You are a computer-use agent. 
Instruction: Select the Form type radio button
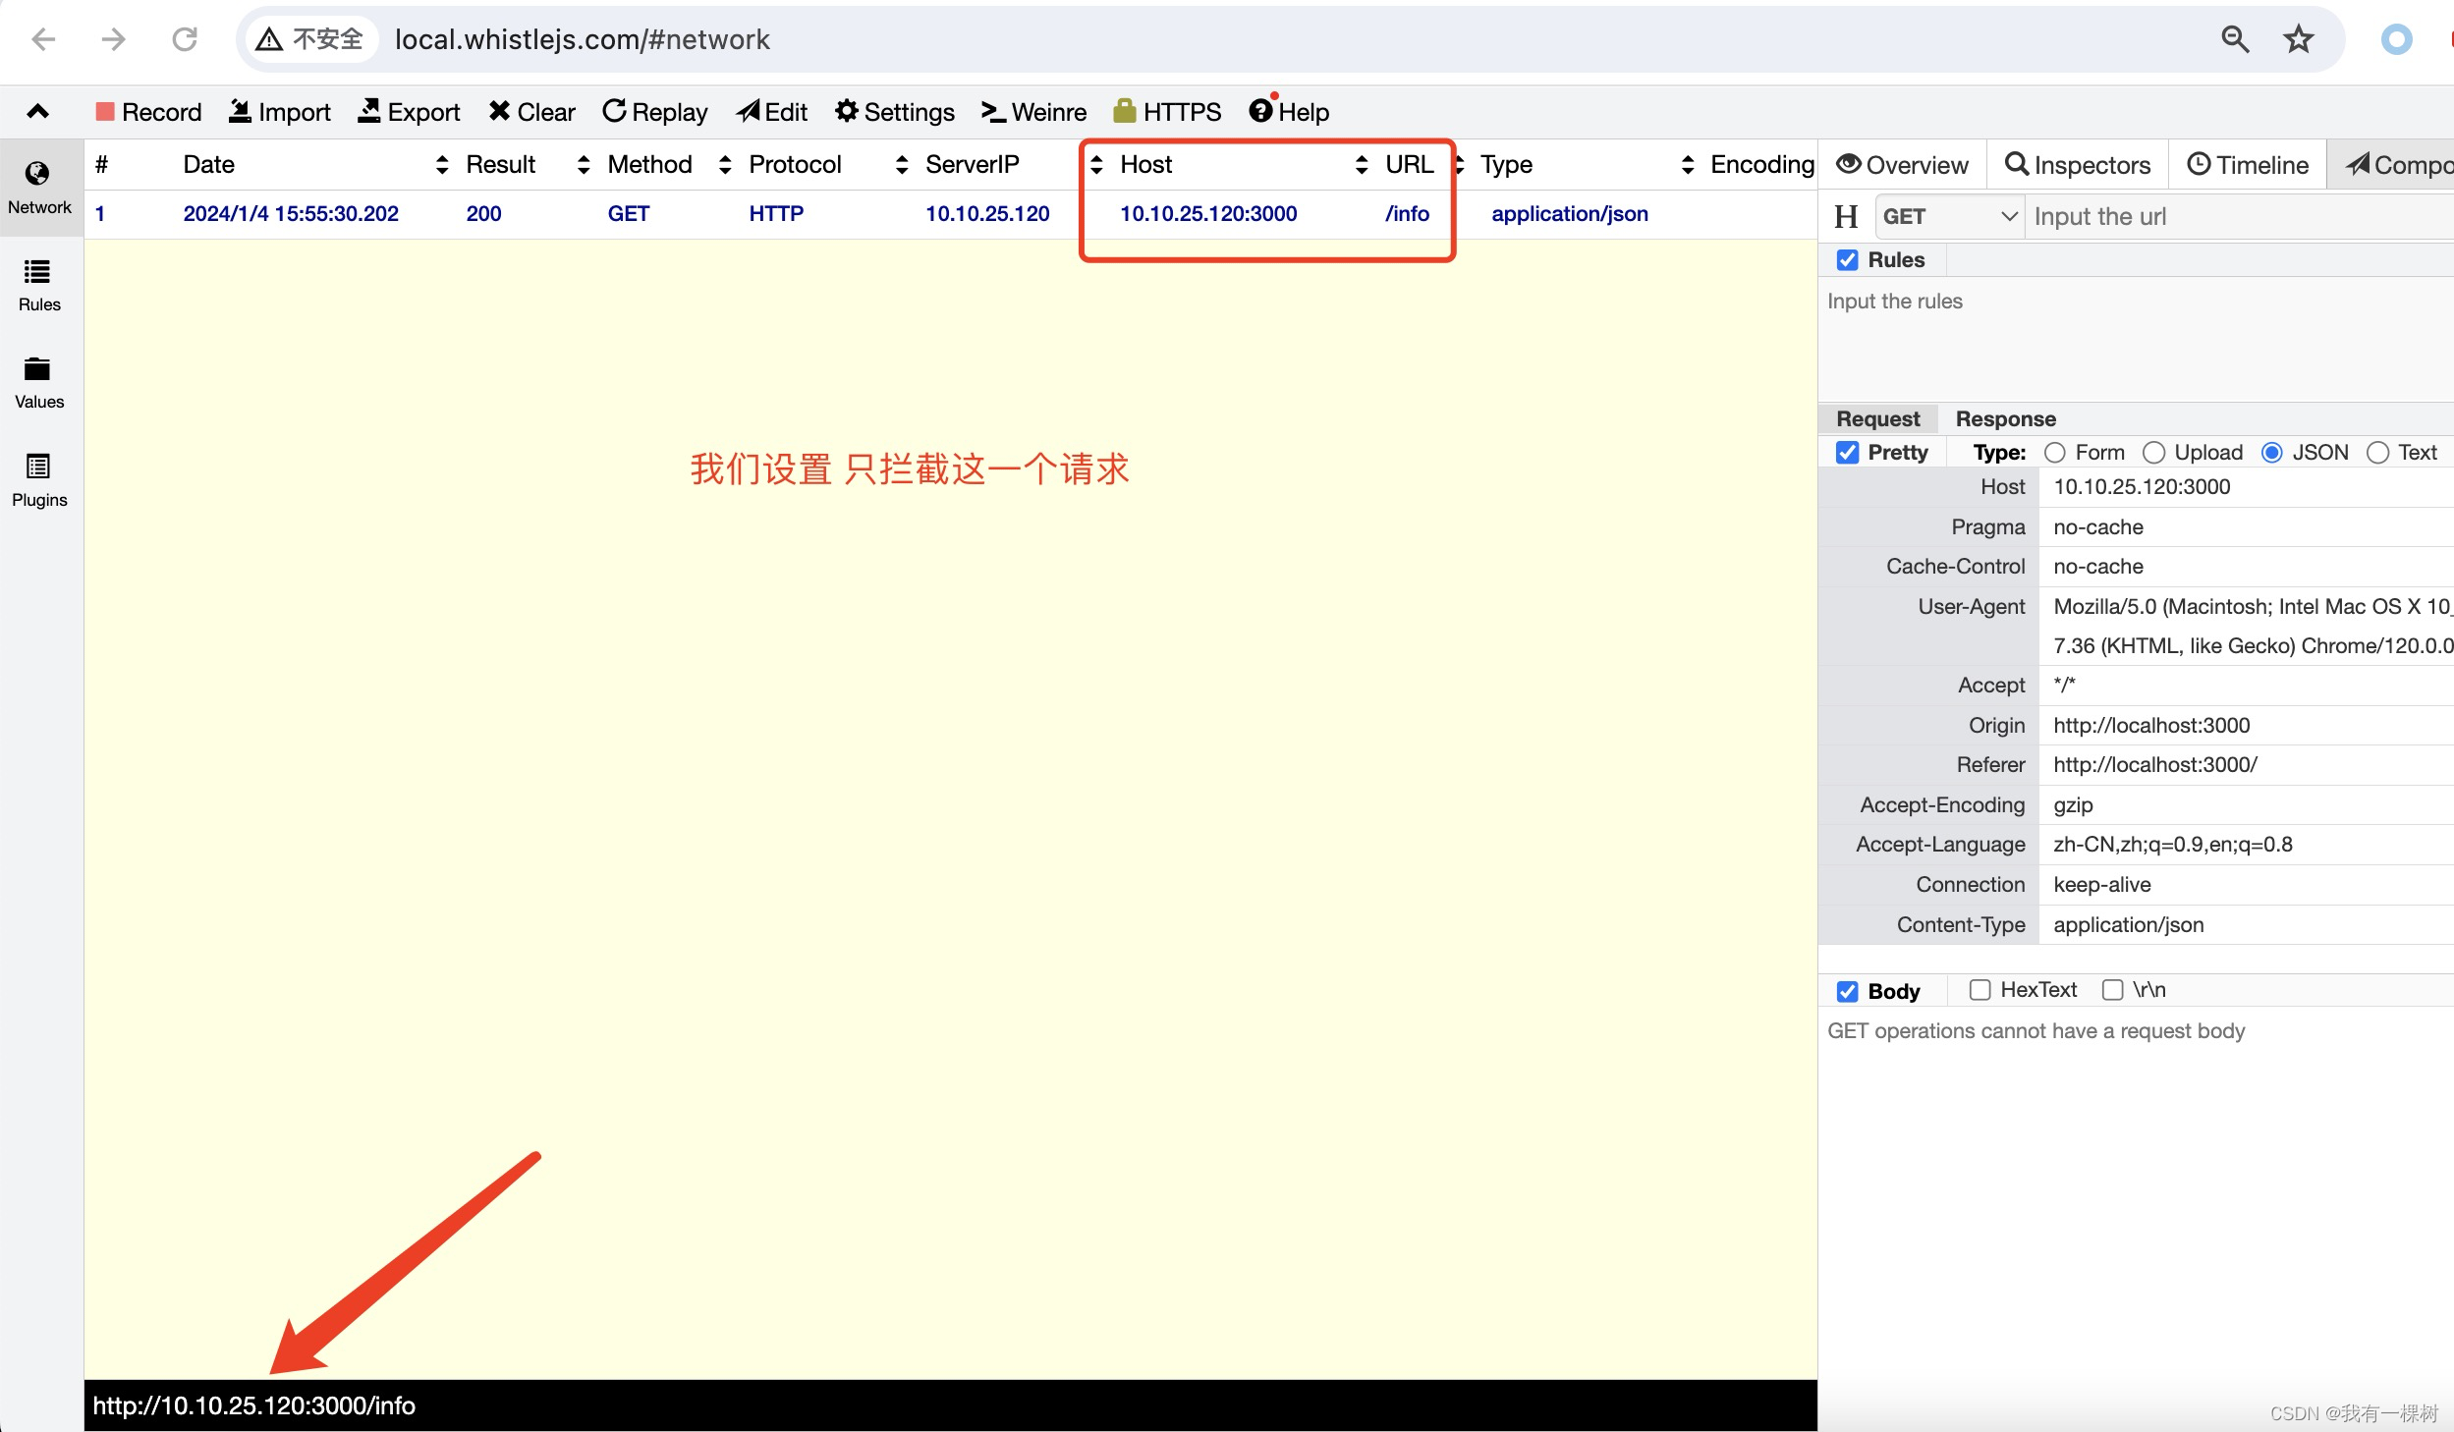click(x=2054, y=453)
